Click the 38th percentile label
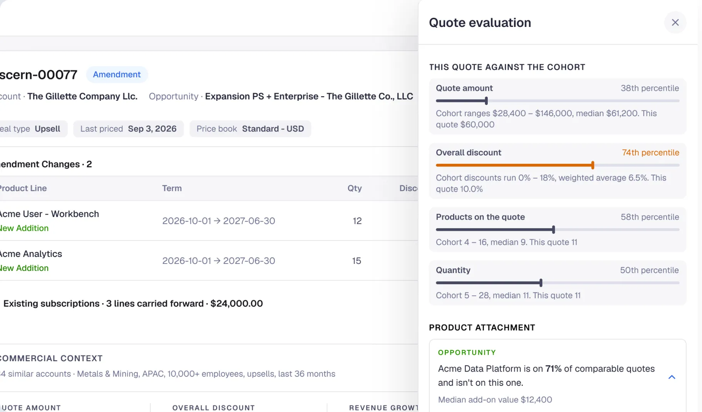The image size is (702, 412). tap(650, 88)
